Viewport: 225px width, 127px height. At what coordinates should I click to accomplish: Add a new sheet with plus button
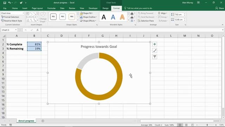coord(43,121)
